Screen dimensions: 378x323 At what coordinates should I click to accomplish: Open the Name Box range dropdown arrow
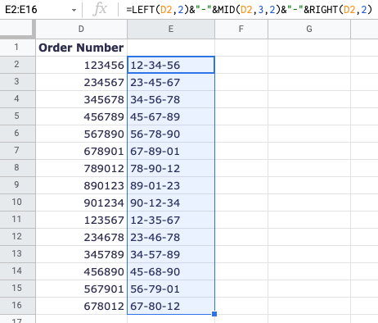point(74,11)
